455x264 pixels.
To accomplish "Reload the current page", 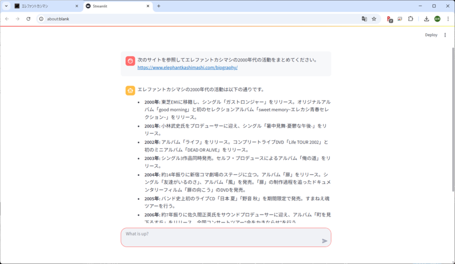I will (x=28, y=19).
